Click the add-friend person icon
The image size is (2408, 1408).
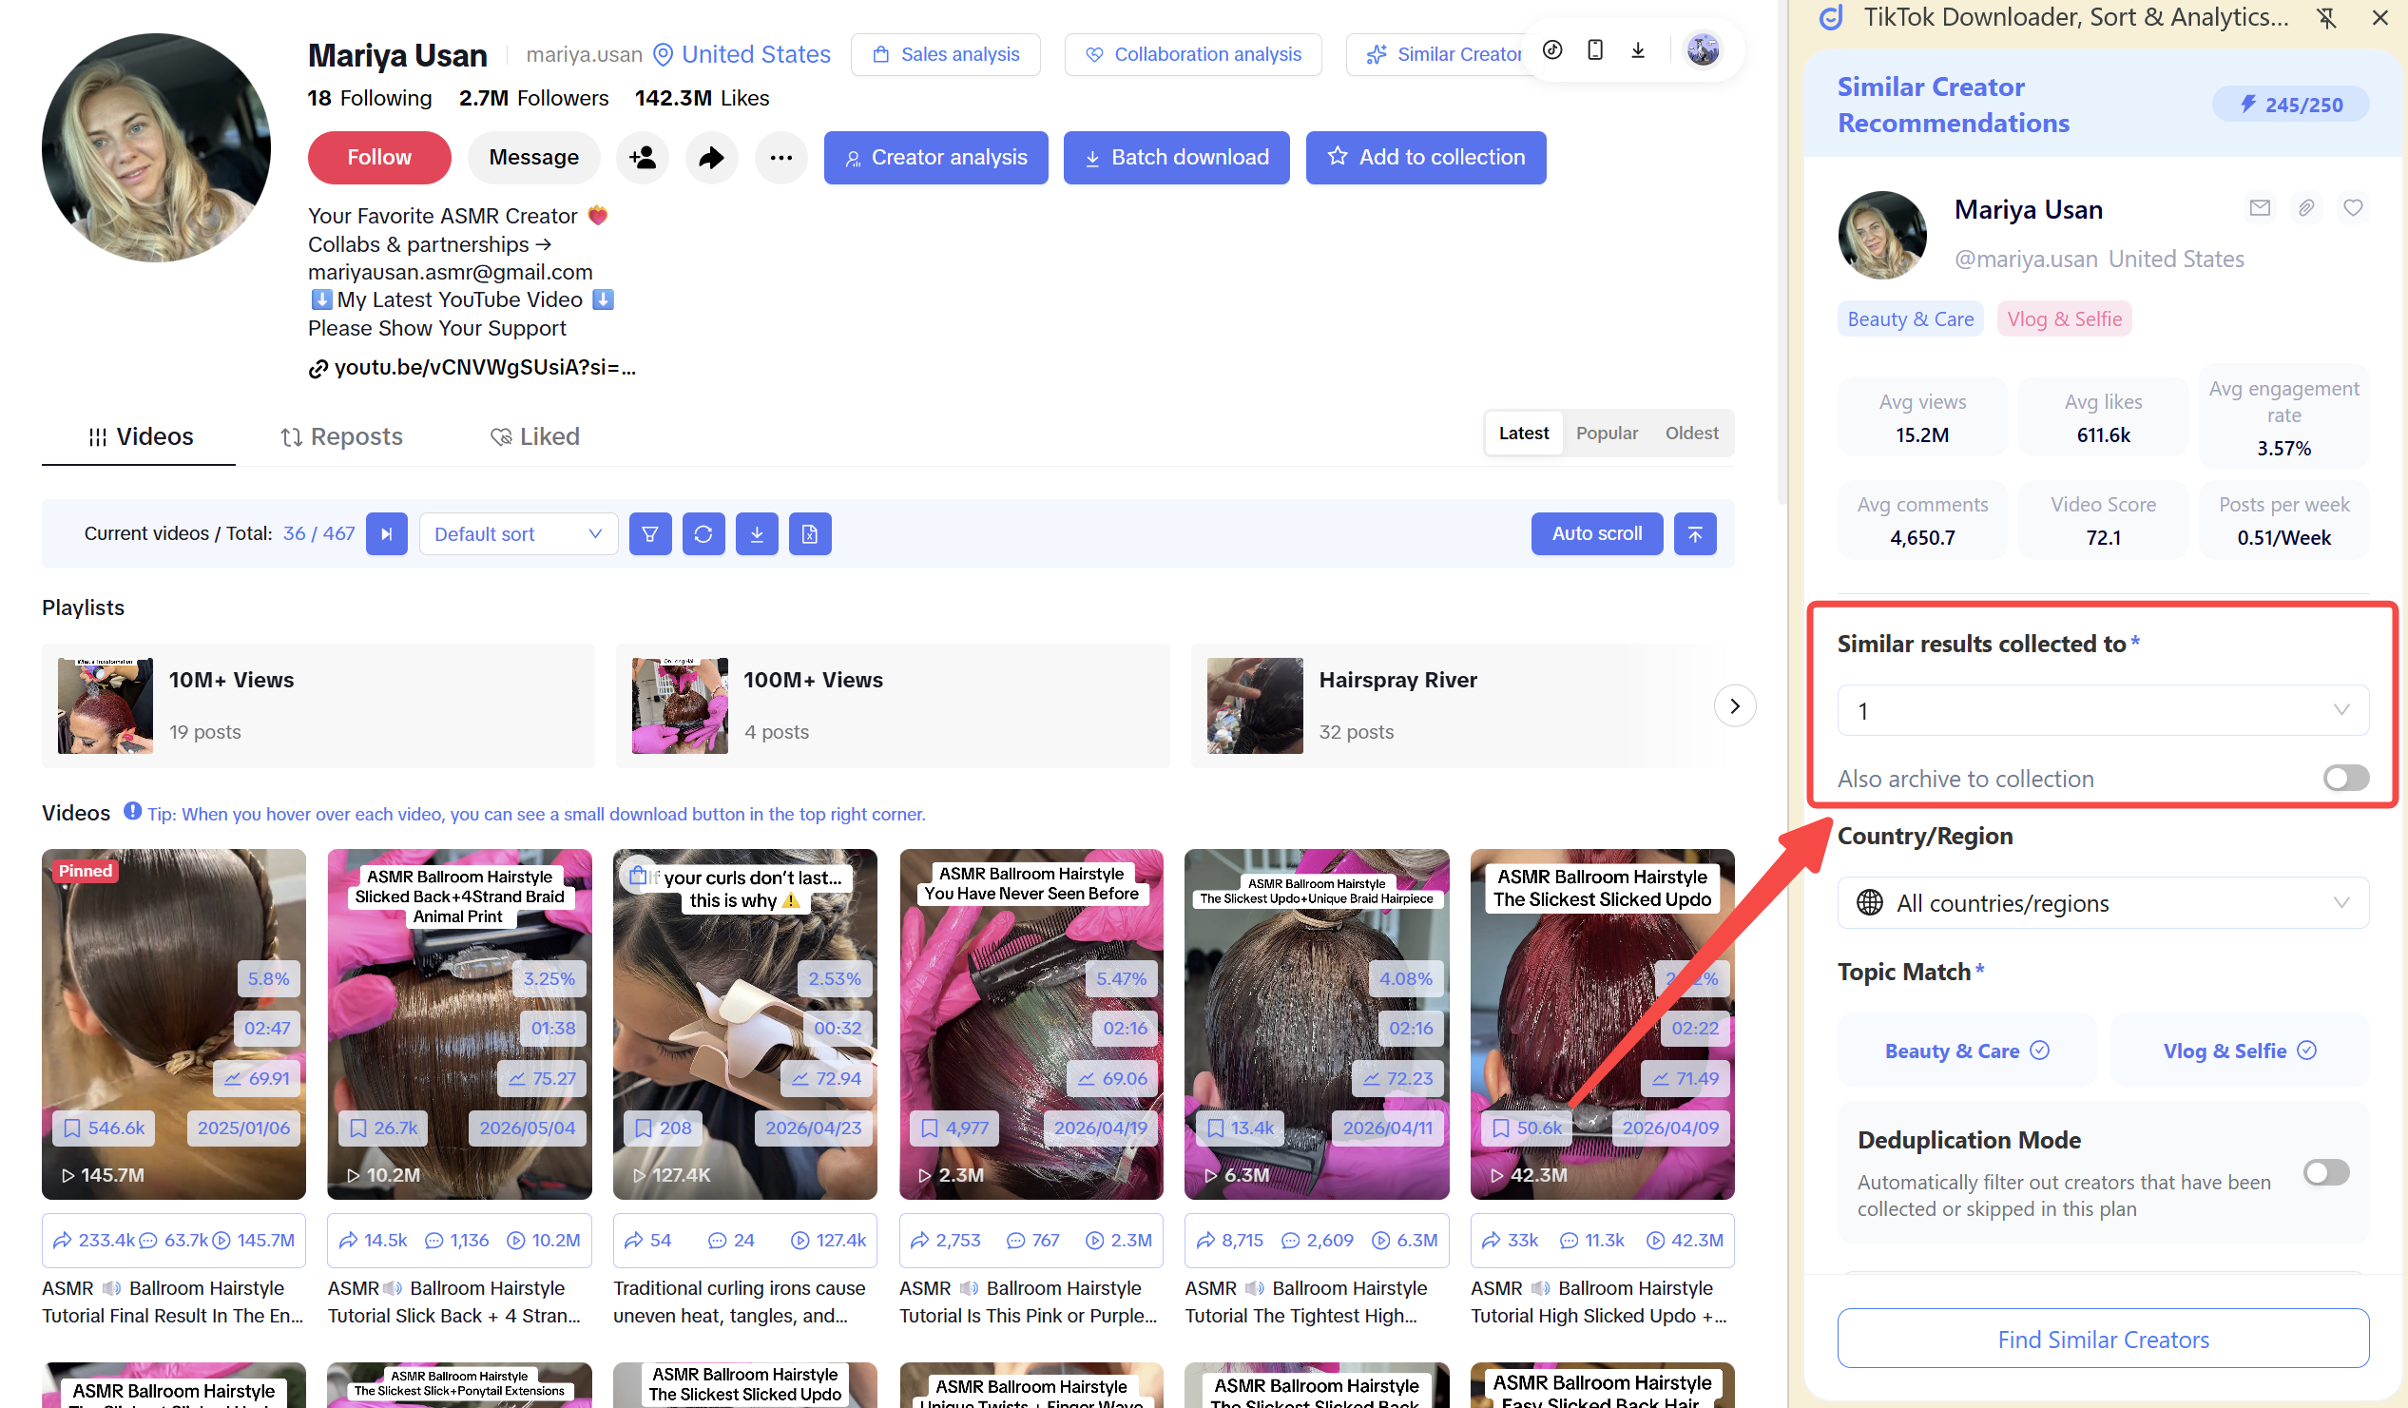tap(642, 157)
